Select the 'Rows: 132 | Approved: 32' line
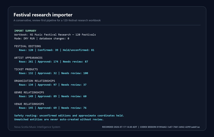Viewport: 214px width, 137px height. tap(53, 73)
